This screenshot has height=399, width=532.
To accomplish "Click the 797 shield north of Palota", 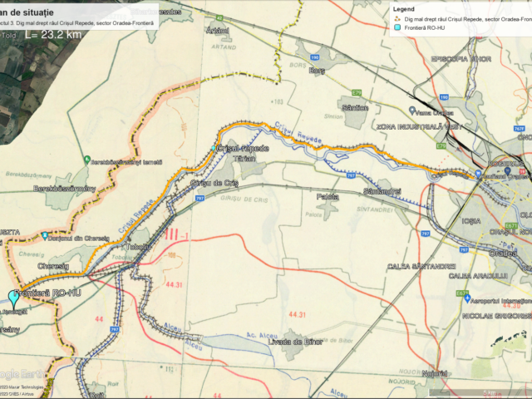I will (x=351, y=175).
